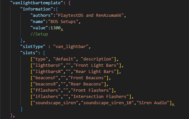This screenshot has width=189, height=119.
Task: Click the "fflashers" slot type string
Action: click(47, 90)
